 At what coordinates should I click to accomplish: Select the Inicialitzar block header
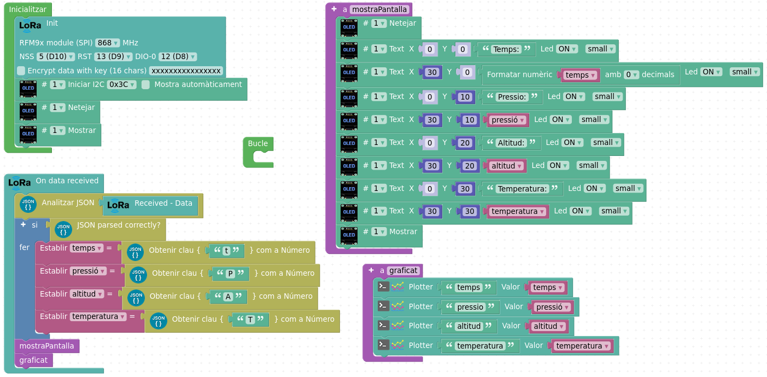pos(28,9)
